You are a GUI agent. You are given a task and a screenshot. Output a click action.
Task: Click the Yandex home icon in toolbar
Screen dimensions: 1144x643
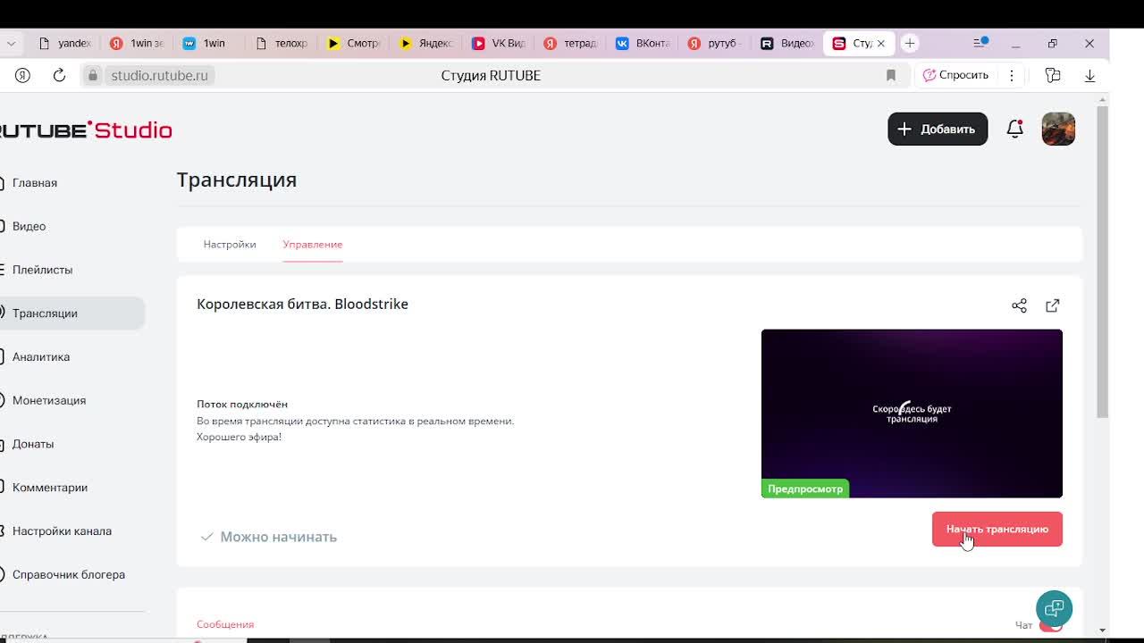click(x=22, y=75)
